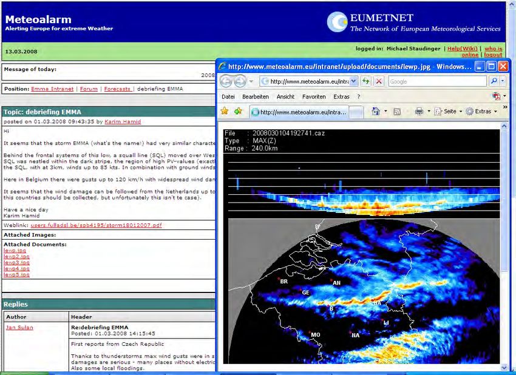The height and width of the screenshot is (375, 516).
Task: Close the lewp.jpg browser popup window
Action: click(503, 67)
